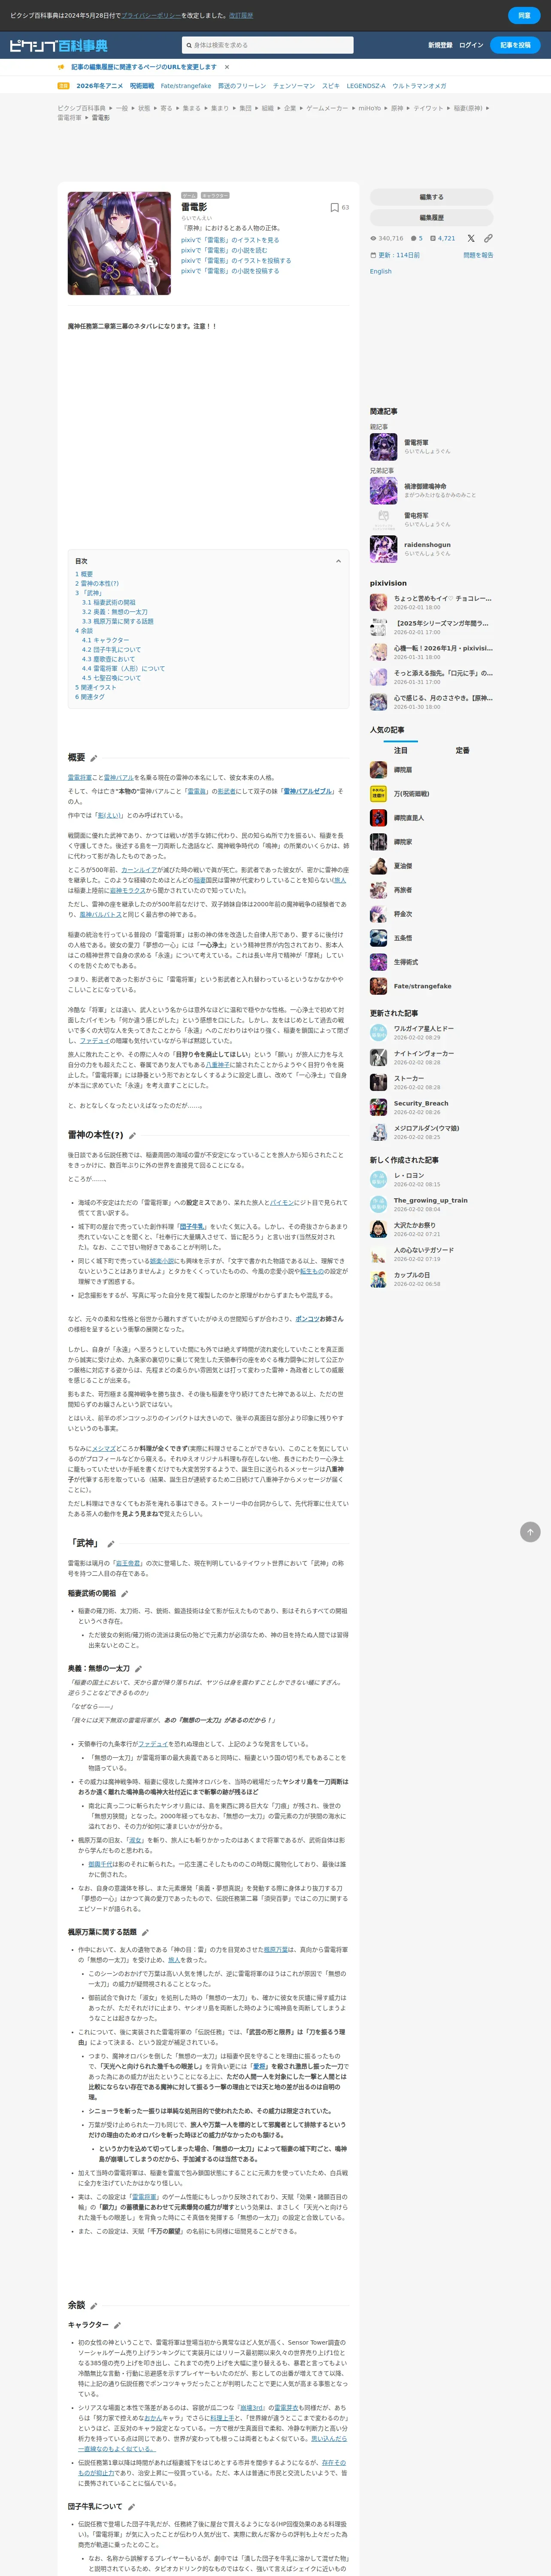Jump to 6 関連タグ in contents

coord(90,697)
